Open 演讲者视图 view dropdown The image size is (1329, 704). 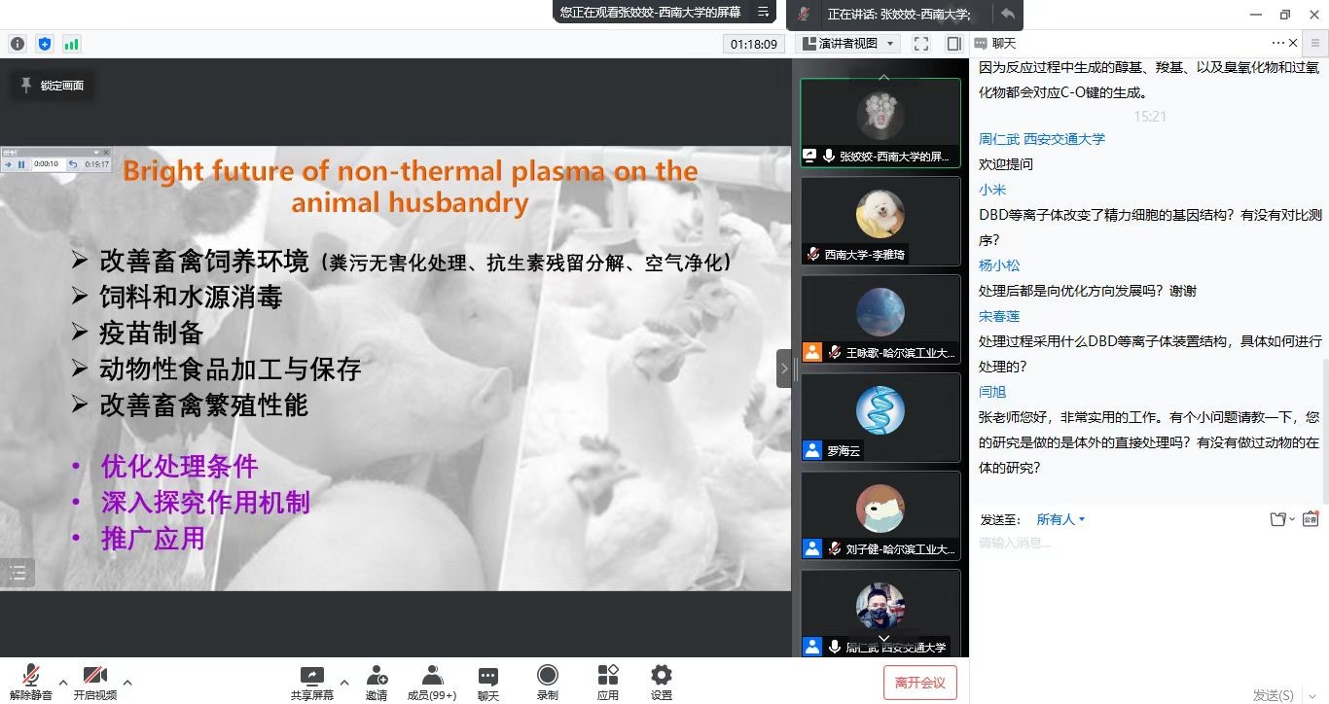847,44
